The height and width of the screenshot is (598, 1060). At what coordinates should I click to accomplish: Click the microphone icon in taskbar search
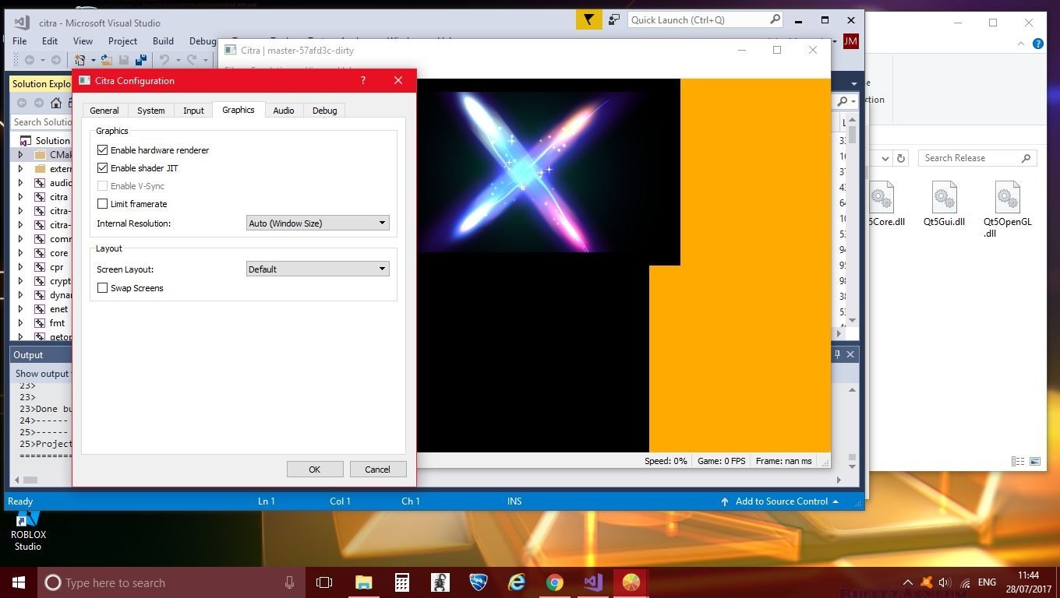[x=289, y=582]
